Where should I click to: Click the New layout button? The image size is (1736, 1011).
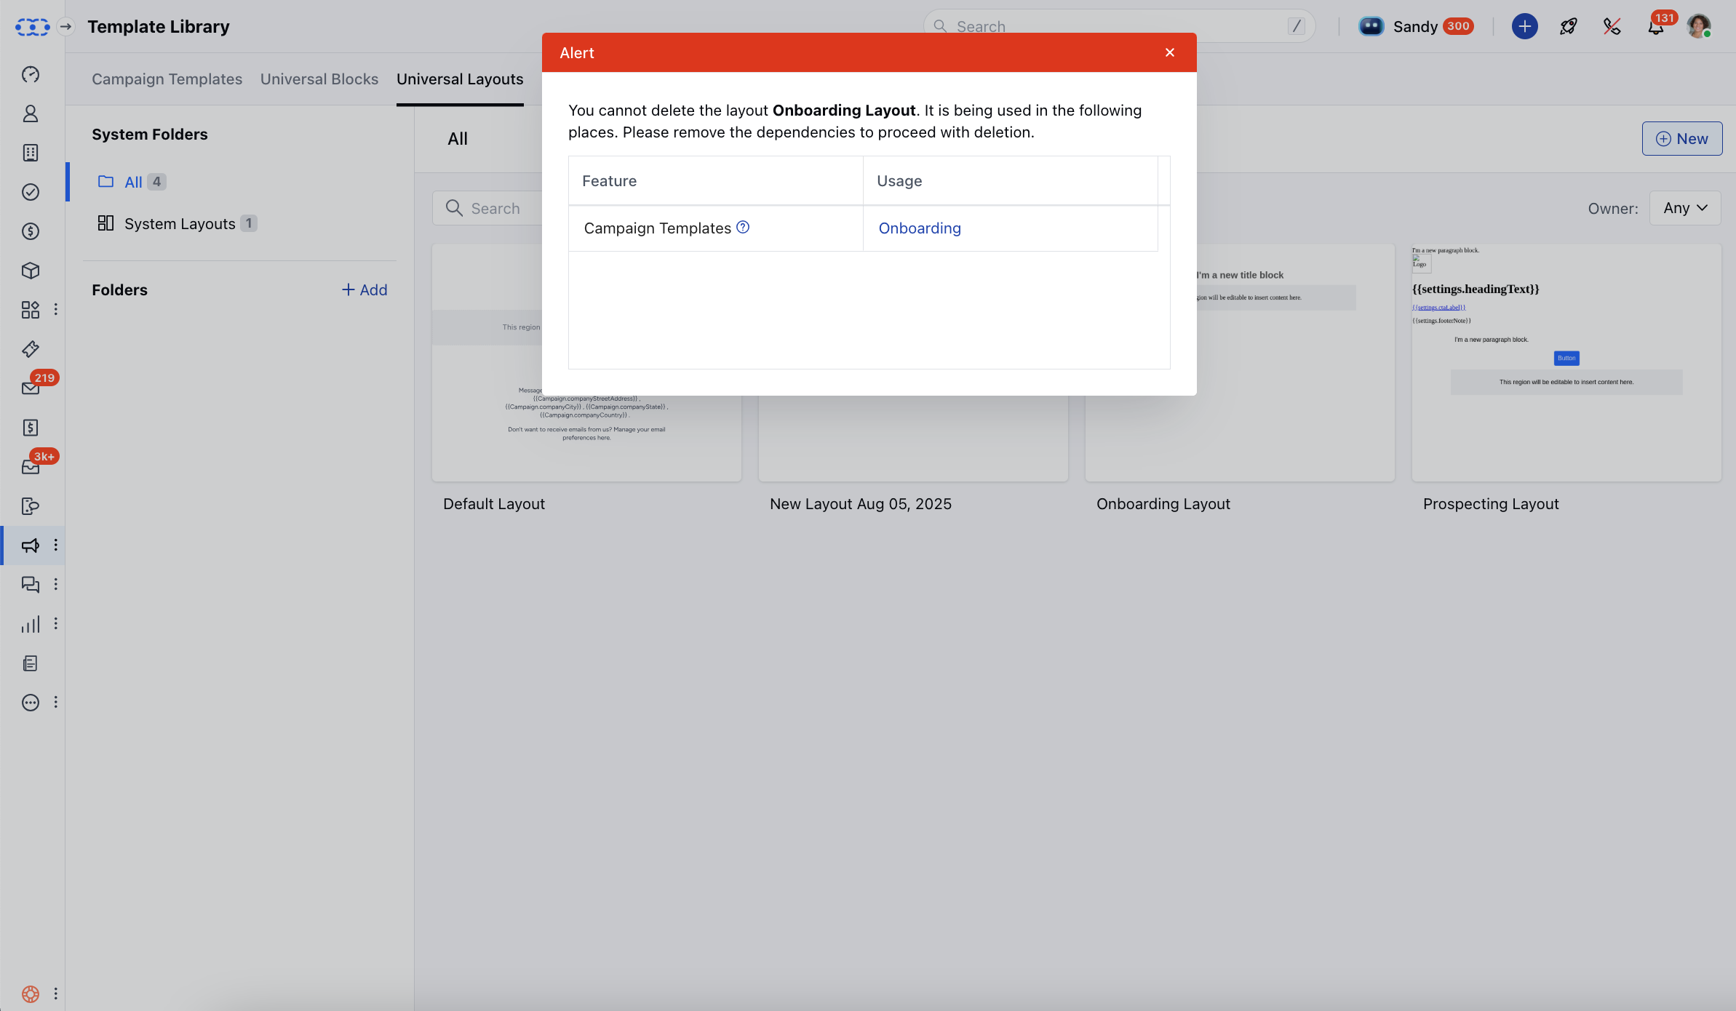coord(1681,139)
